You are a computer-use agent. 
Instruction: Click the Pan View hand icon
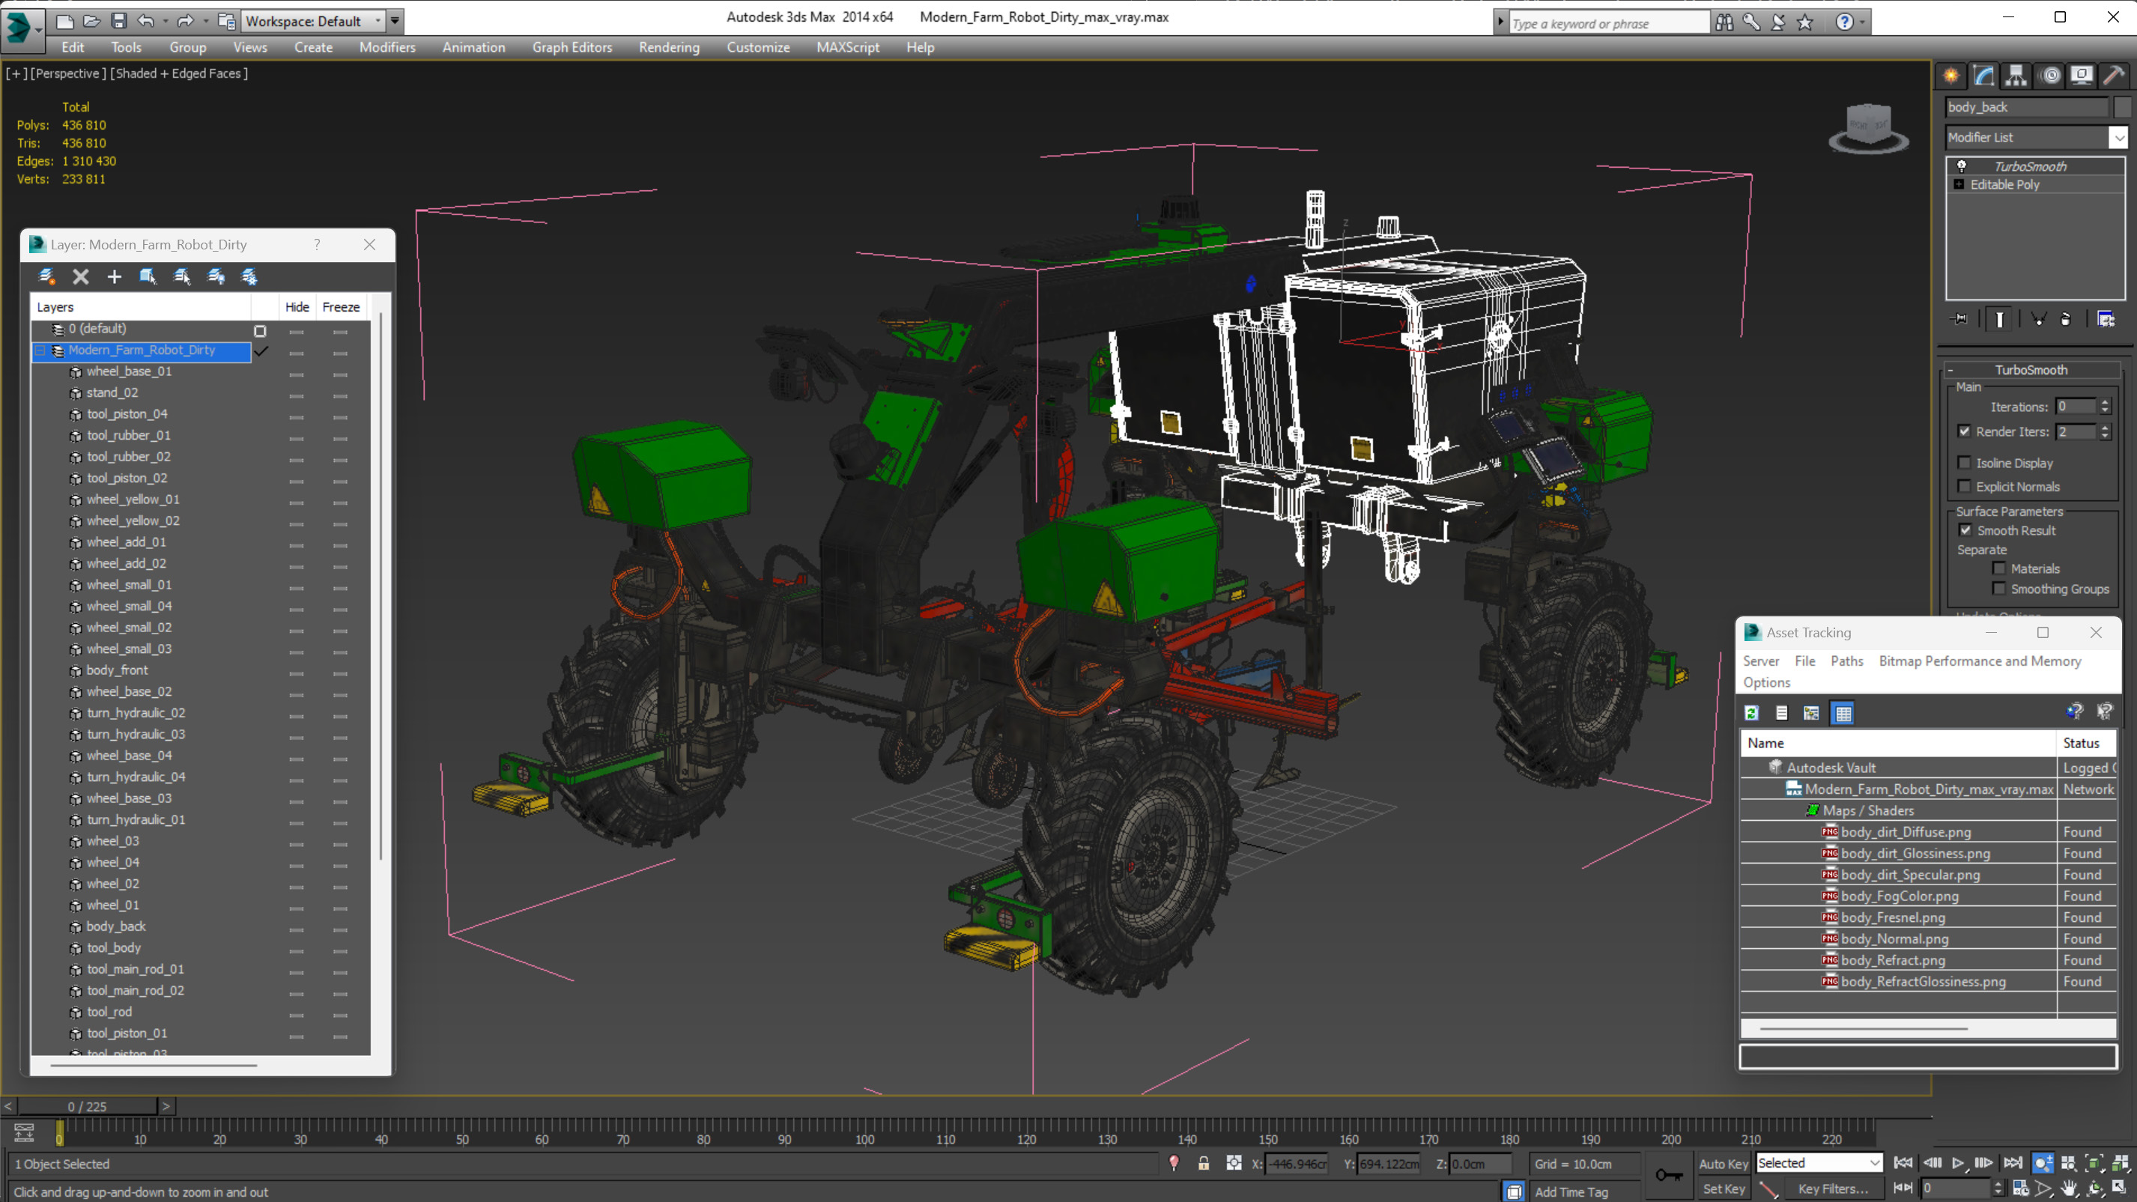(x=2069, y=1189)
